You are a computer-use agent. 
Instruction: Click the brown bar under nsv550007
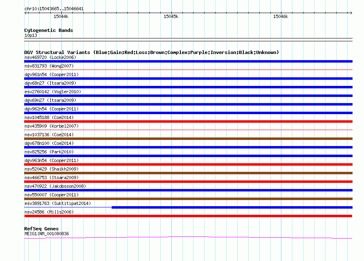coord(188,199)
